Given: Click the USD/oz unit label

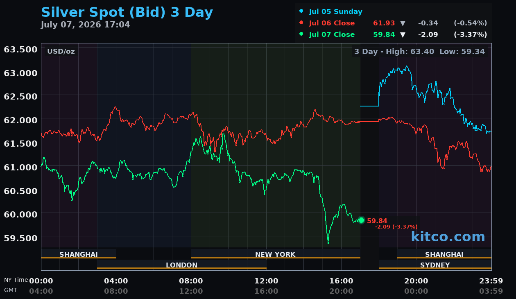Looking at the screenshot, I should click(61, 52).
